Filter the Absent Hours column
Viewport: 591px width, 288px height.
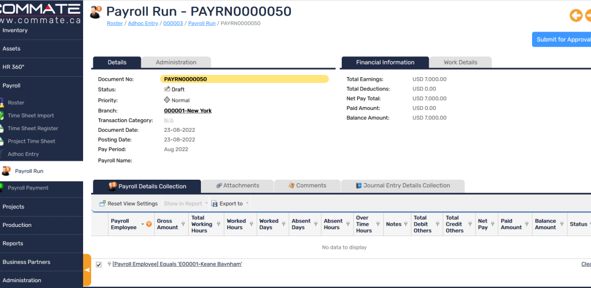(x=348, y=224)
